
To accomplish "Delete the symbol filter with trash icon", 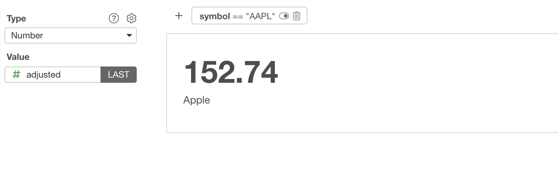I will 296,16.
